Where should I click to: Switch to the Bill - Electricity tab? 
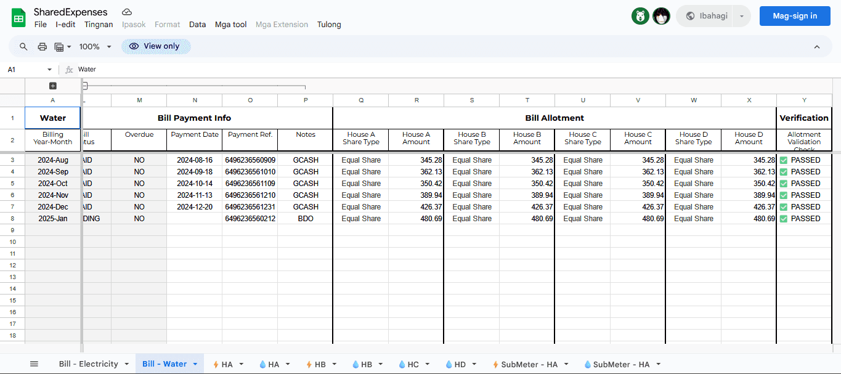(x=88, y=364)
